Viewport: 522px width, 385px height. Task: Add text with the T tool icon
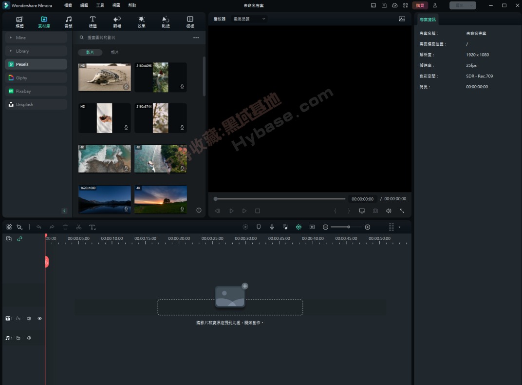coord(92,227)
